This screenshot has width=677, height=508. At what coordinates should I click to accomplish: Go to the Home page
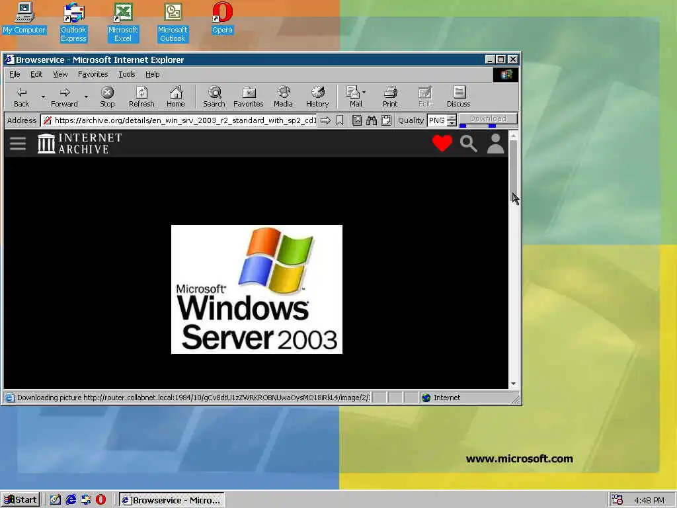pos(176,97)
